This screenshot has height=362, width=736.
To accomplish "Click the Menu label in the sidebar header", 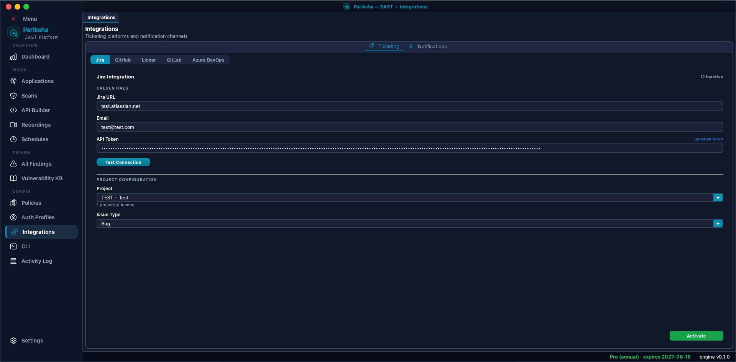I will (30, 19).
